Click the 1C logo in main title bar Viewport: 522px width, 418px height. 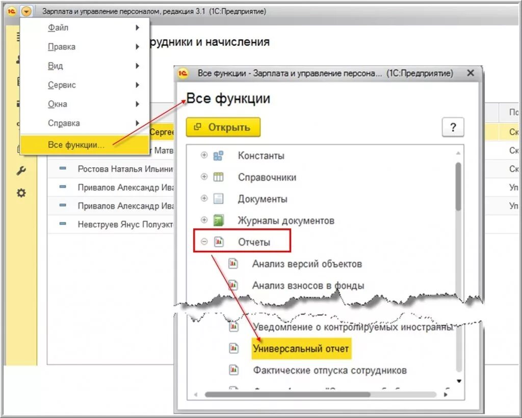coord(12,12)
